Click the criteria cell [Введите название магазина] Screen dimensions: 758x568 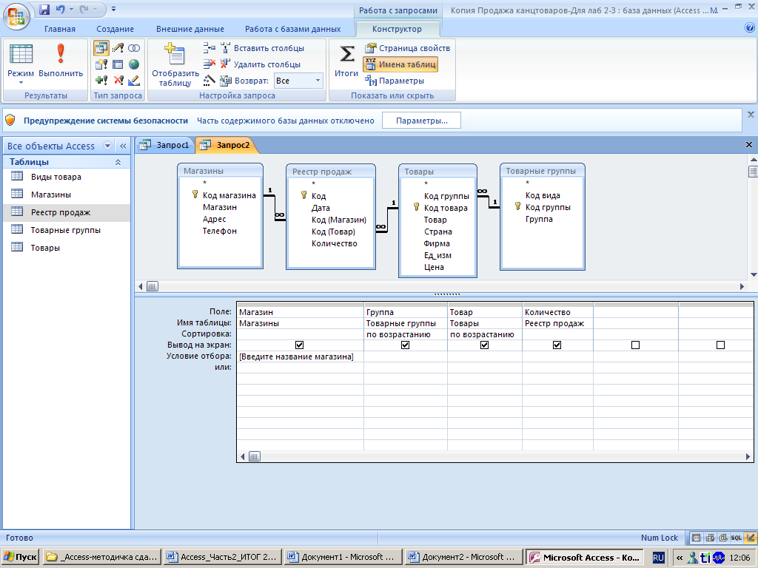click(301, 356)
